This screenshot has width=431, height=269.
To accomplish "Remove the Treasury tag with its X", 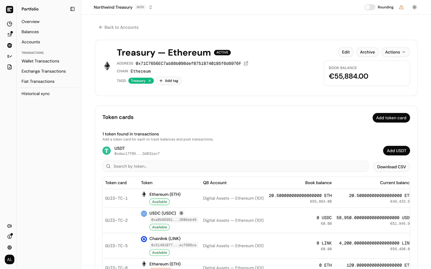I will 150,81.
